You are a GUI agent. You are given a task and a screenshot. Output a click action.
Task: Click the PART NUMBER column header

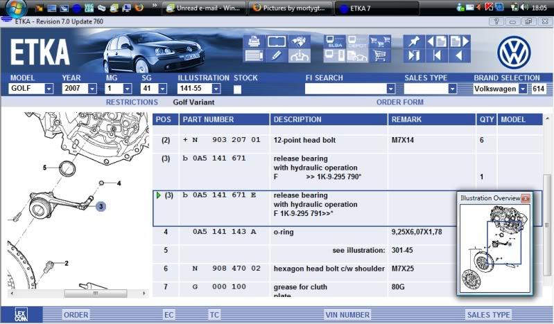pos(225,119)
